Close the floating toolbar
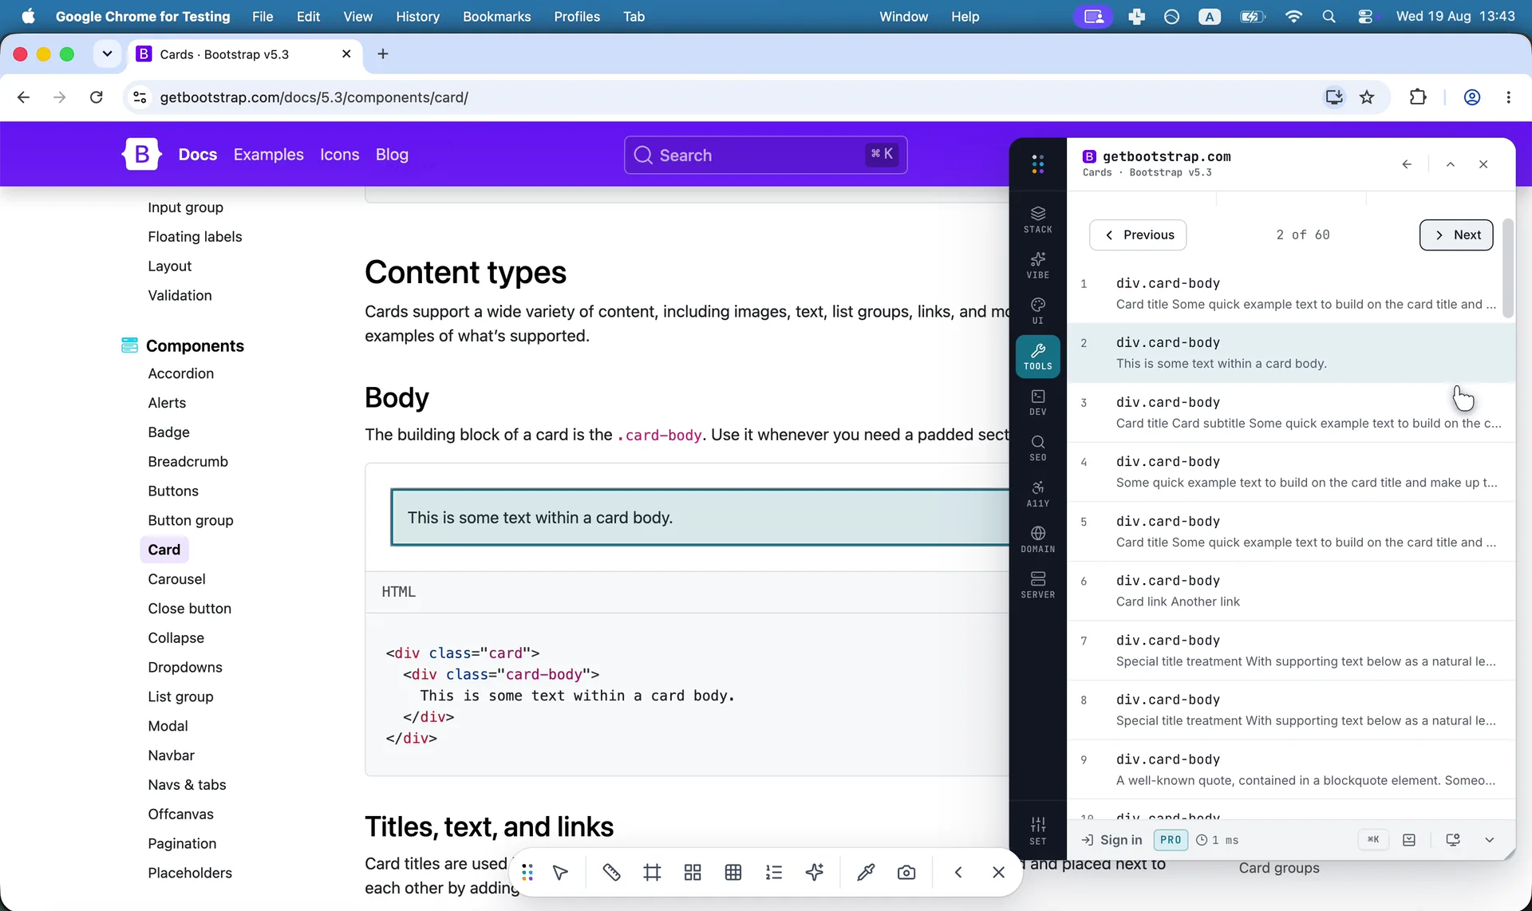 [x=998, y=873]
